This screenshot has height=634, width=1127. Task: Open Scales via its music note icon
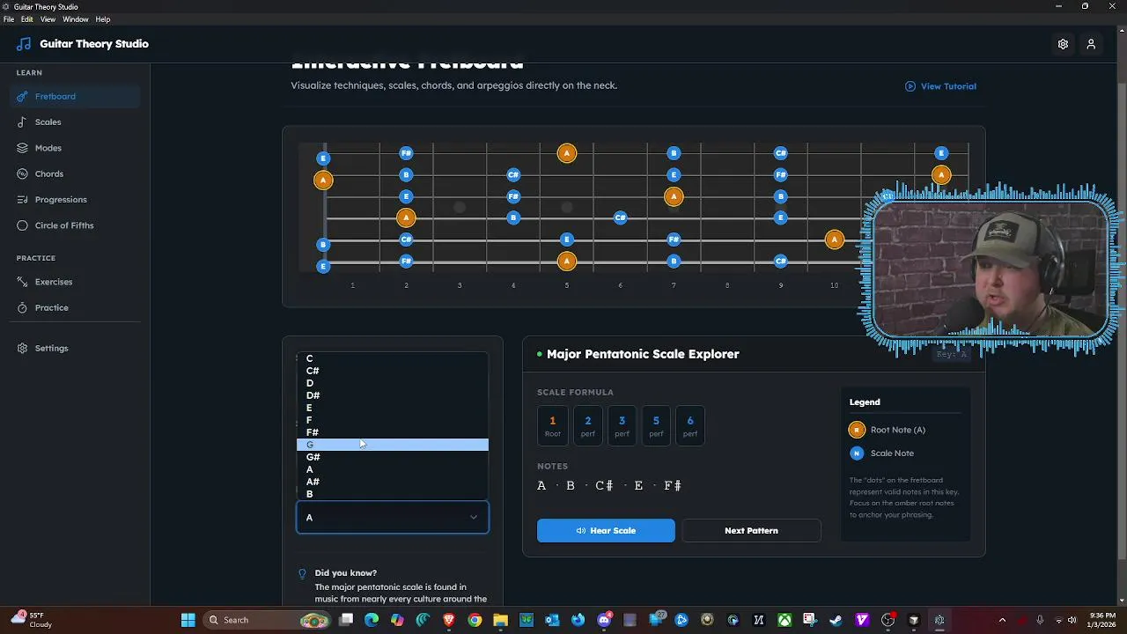23,122
